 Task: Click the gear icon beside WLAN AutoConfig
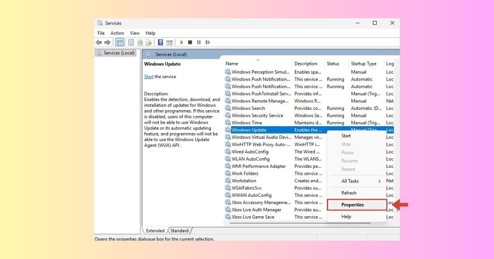228,159
